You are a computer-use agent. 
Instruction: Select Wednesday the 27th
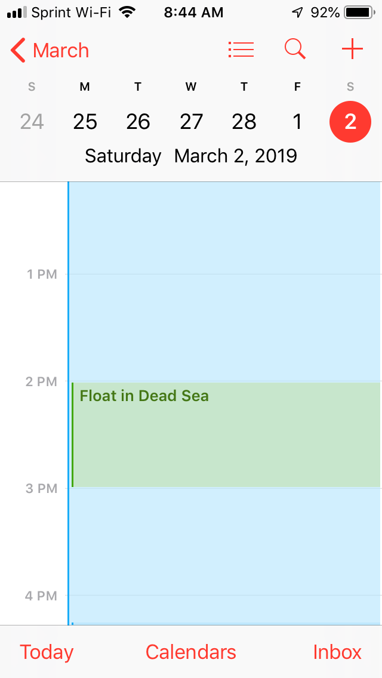click(x=191, y=122)
